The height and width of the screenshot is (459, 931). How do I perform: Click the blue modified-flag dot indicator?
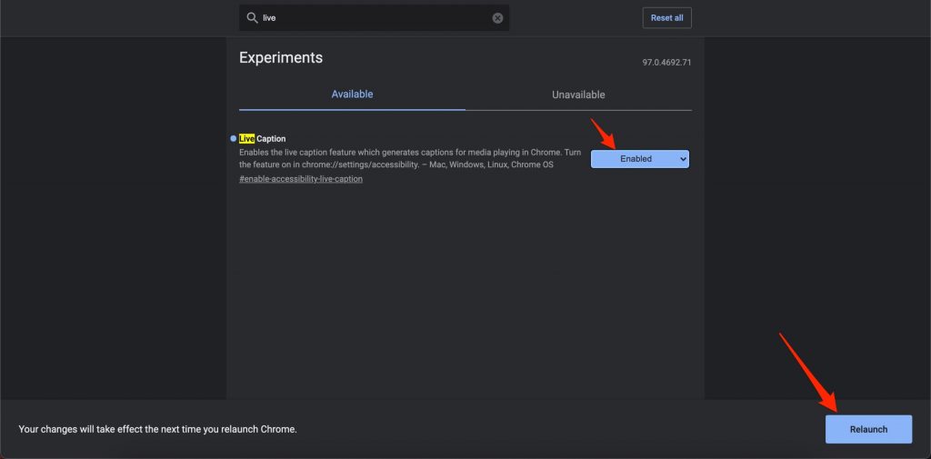point(234,138)
